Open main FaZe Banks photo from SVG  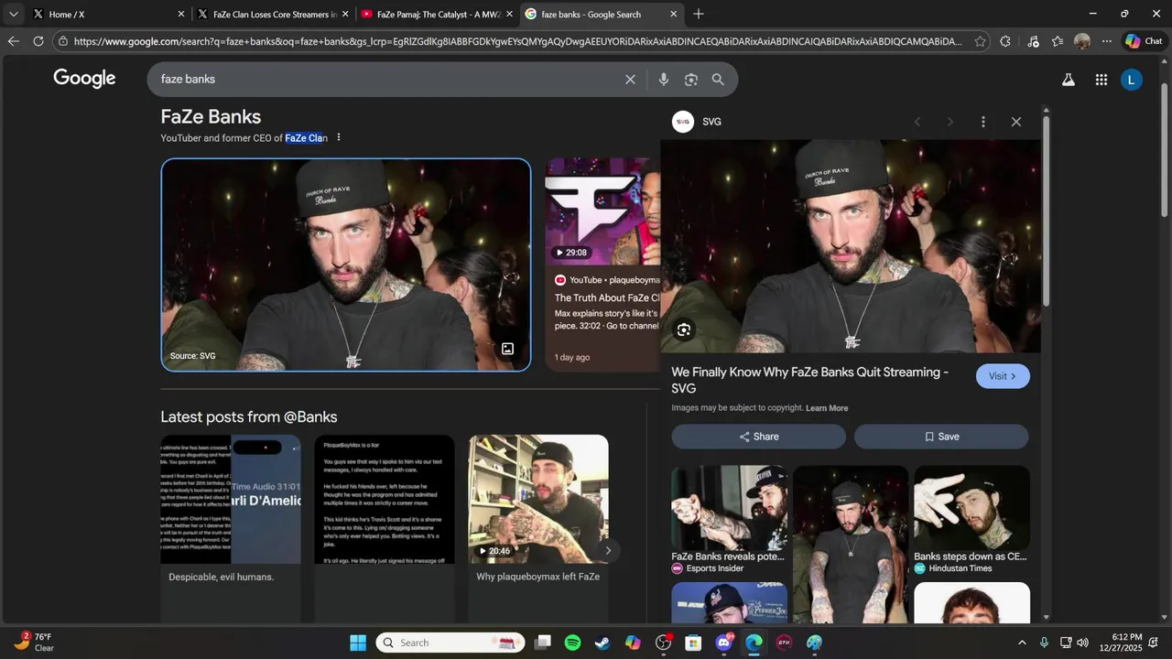click(346, 265)
